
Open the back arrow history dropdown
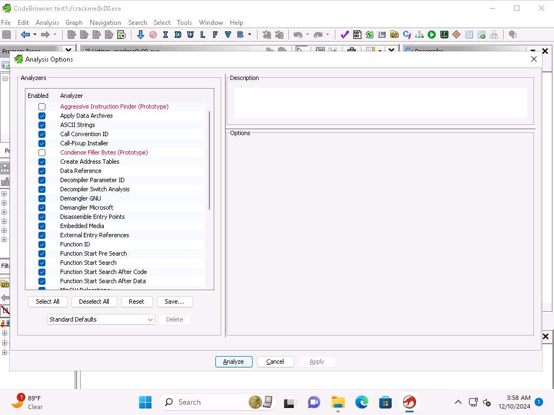click(35, 35)
